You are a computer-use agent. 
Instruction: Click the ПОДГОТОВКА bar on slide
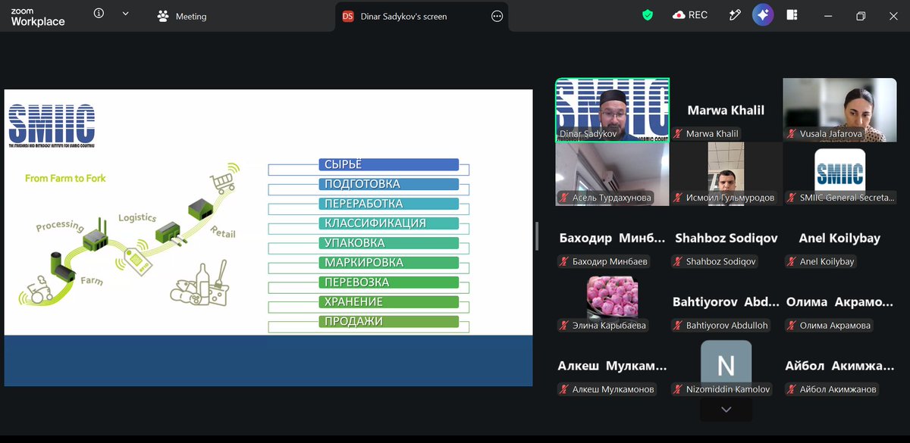point(388,184)
